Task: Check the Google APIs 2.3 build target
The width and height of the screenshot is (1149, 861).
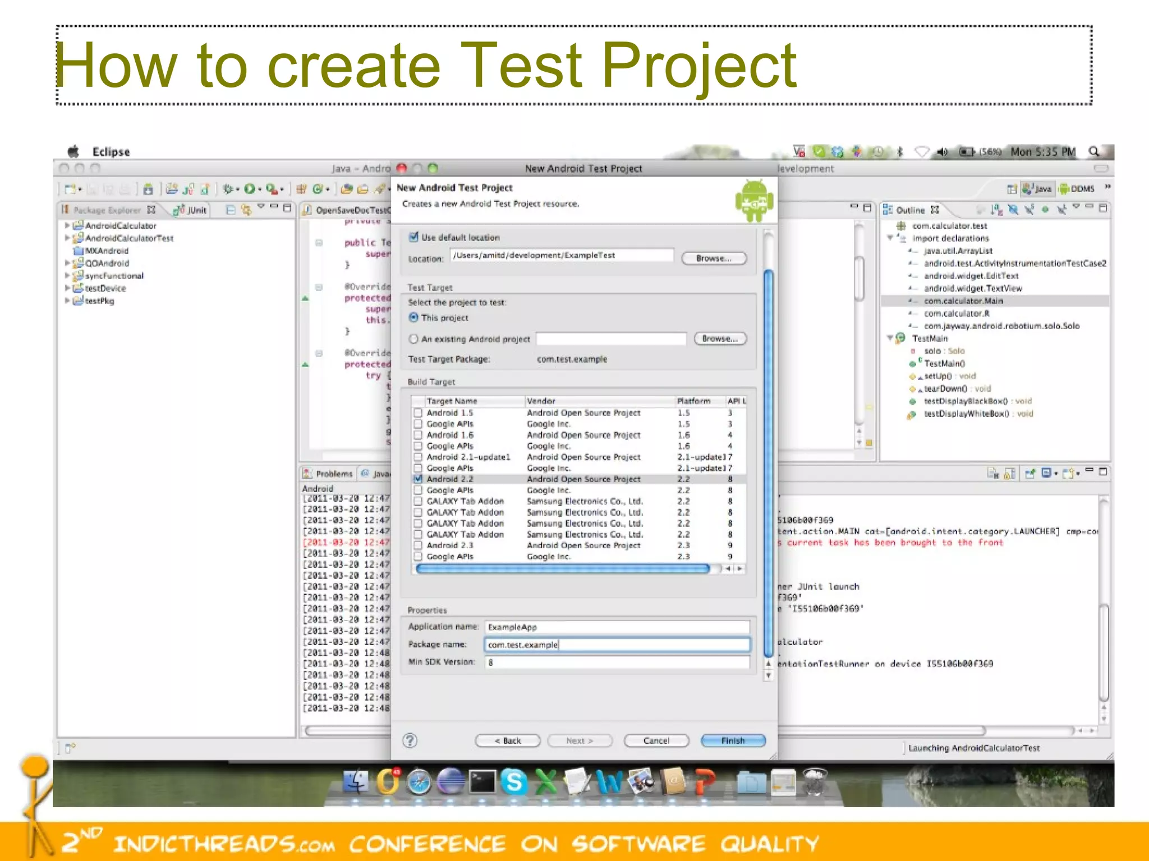Action: click(418, 557)
